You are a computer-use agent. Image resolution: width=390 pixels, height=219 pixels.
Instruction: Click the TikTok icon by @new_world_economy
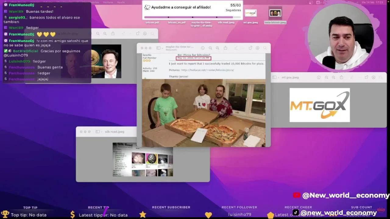pos(296,213)
